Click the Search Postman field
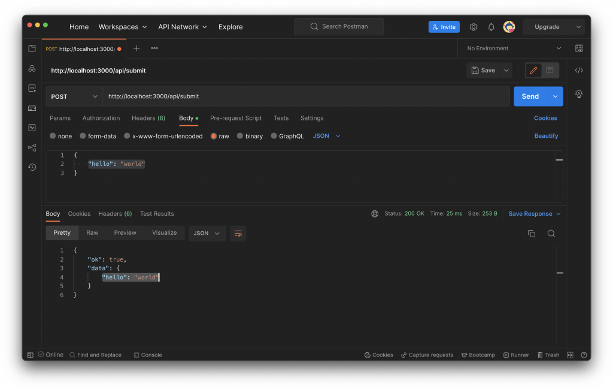 pos(339,26)
